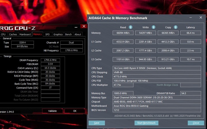Click the Memory Bus field 1800.0 MHz
This screenshot has width=207, height=129.
(x=123, y=93)
